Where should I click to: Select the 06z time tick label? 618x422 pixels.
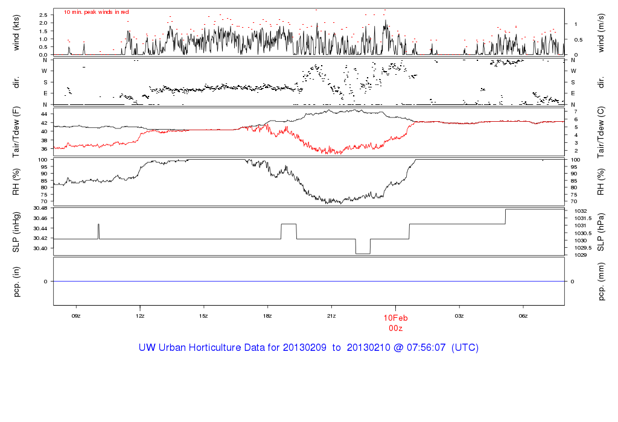pos(523,316)
